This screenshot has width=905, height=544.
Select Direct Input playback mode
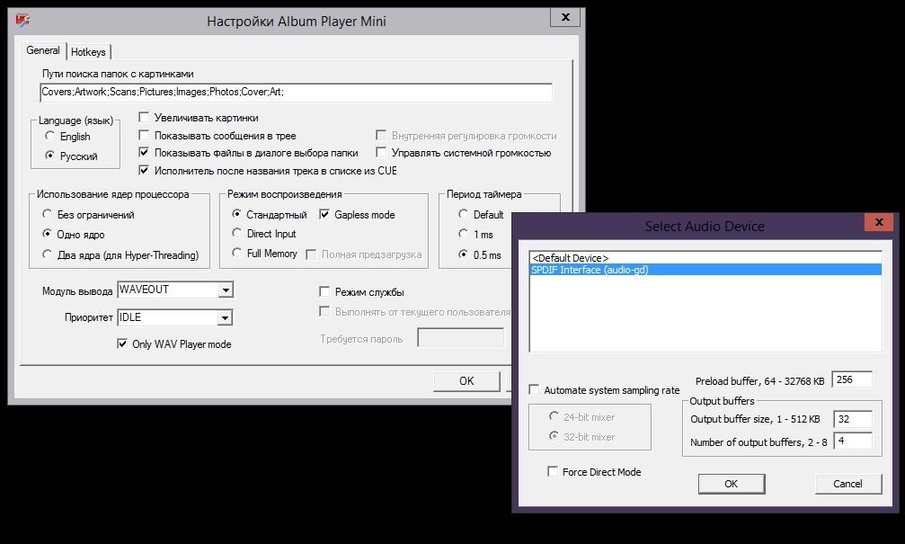click(x=236, y=233)
